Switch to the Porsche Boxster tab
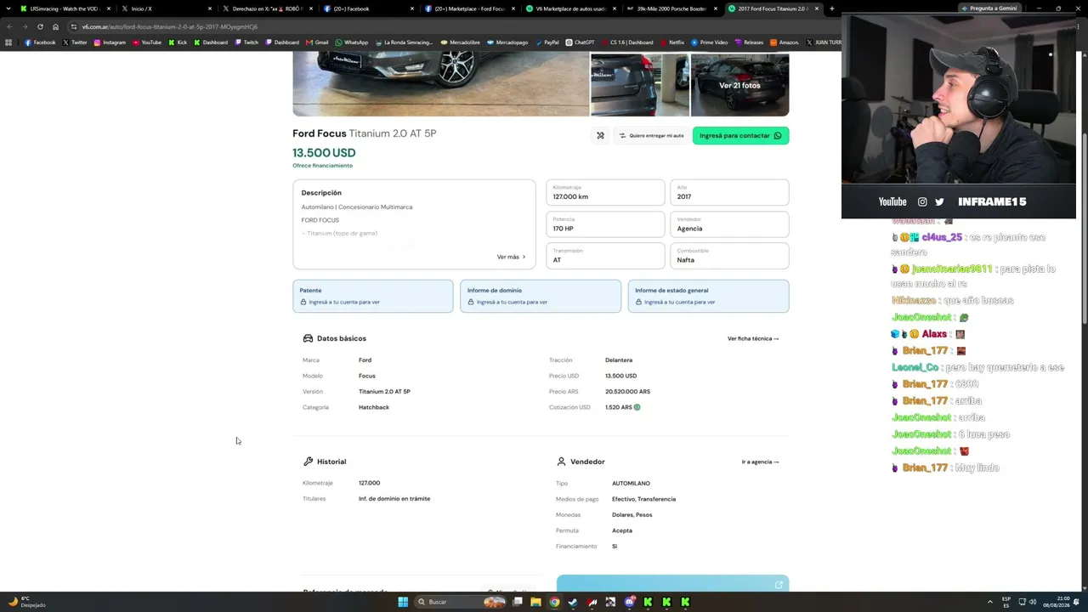The height and width of the screenshot is (612, 1088). (x=672, y=8)
